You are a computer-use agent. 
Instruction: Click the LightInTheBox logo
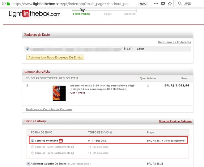point(35,14)
